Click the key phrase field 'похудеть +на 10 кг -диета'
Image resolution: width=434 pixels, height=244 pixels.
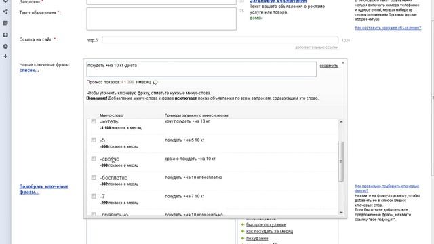click(x=201, y=69)
